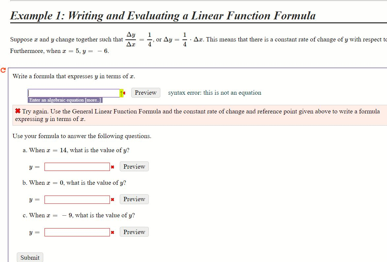Image resolution: width=387 pixels, height=262 pixels.
Task: Open the [more..] equation help link
Action: click(x=93, y=100)
